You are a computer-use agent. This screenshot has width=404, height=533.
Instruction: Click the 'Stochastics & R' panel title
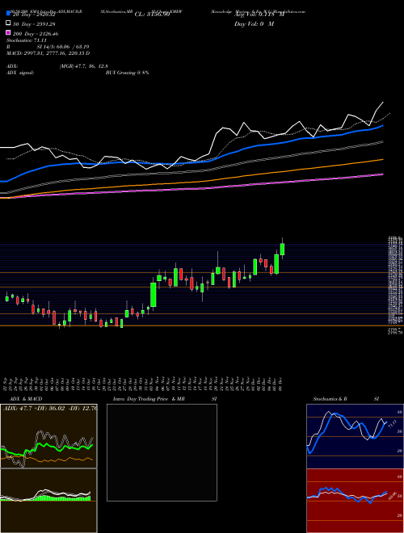pos(330,399)
